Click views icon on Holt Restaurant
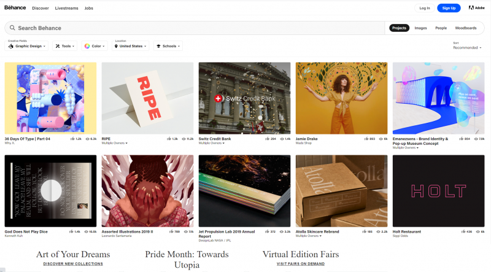Viewport: 491px width, 272px height. [478, 231]
